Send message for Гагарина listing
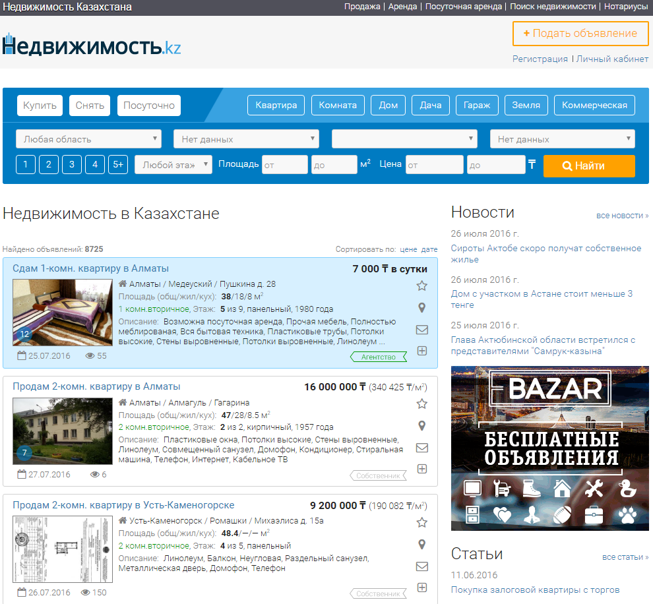Screen dimensions: 653x604 tap(422, 448)
